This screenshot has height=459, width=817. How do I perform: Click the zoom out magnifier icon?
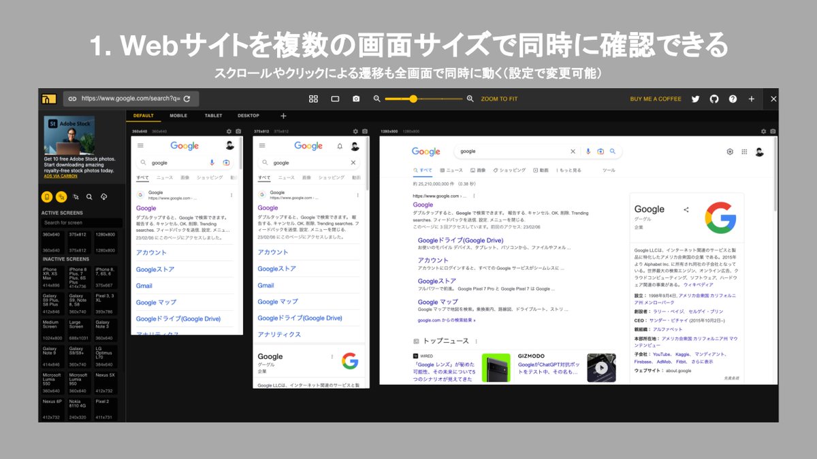click(377, 99)
